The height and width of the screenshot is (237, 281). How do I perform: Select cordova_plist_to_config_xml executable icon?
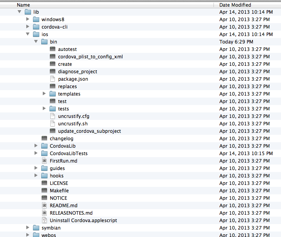[53, 56]
